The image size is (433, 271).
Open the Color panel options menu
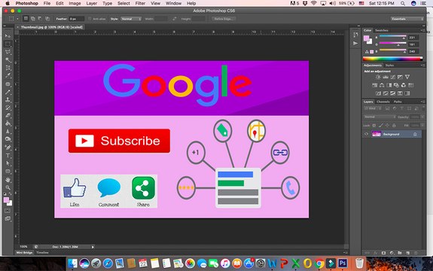pyautogui.click(x=422, y=30)
